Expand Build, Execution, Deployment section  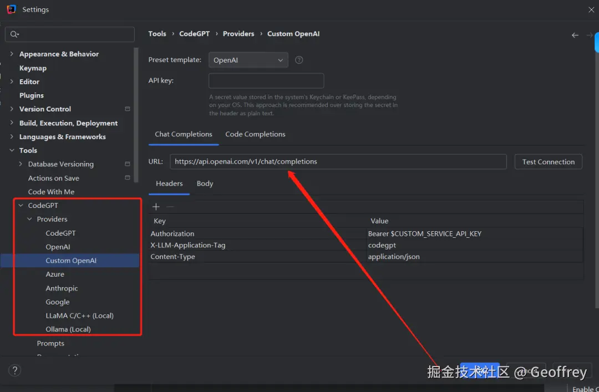pos(12,123)
